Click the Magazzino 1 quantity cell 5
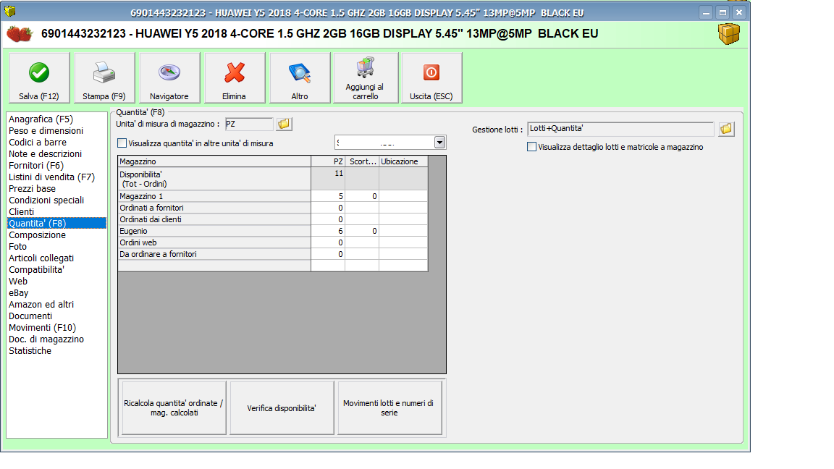Image resolution: width=834 pixels, height=469 pixels. point(328,196)
